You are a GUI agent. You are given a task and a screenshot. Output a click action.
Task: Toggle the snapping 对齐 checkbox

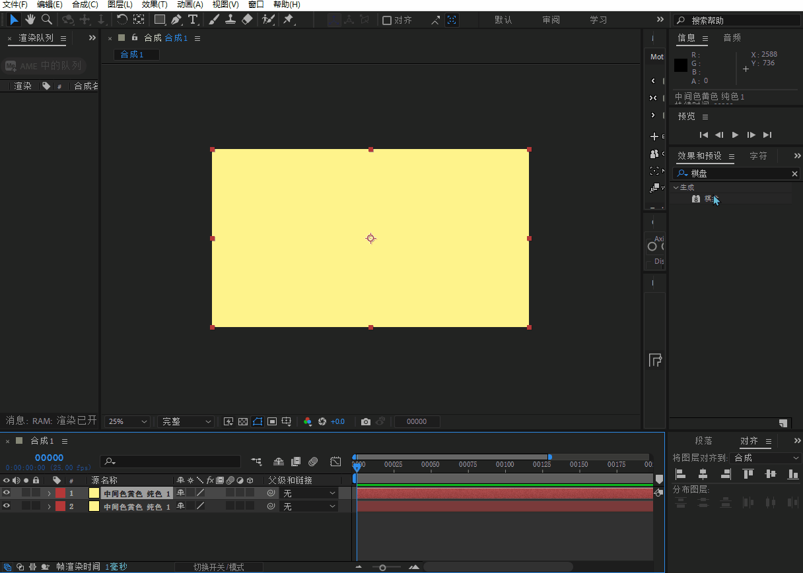click(387, 20)
